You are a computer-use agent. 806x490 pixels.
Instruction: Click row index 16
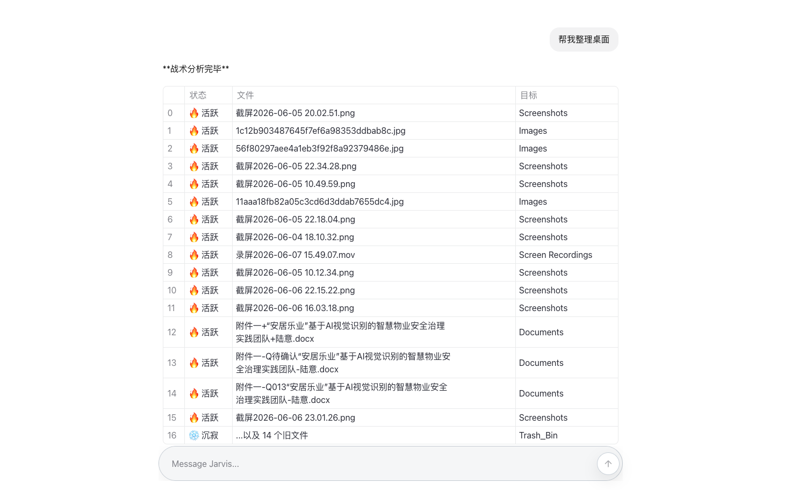tap(171, 435)
